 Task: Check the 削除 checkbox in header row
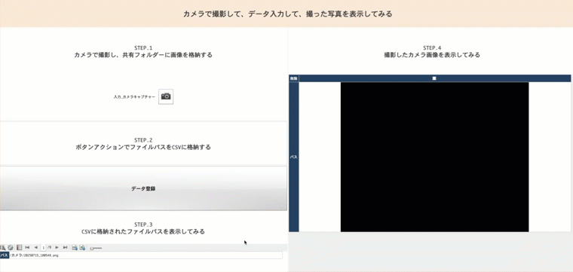click(434, 78)
